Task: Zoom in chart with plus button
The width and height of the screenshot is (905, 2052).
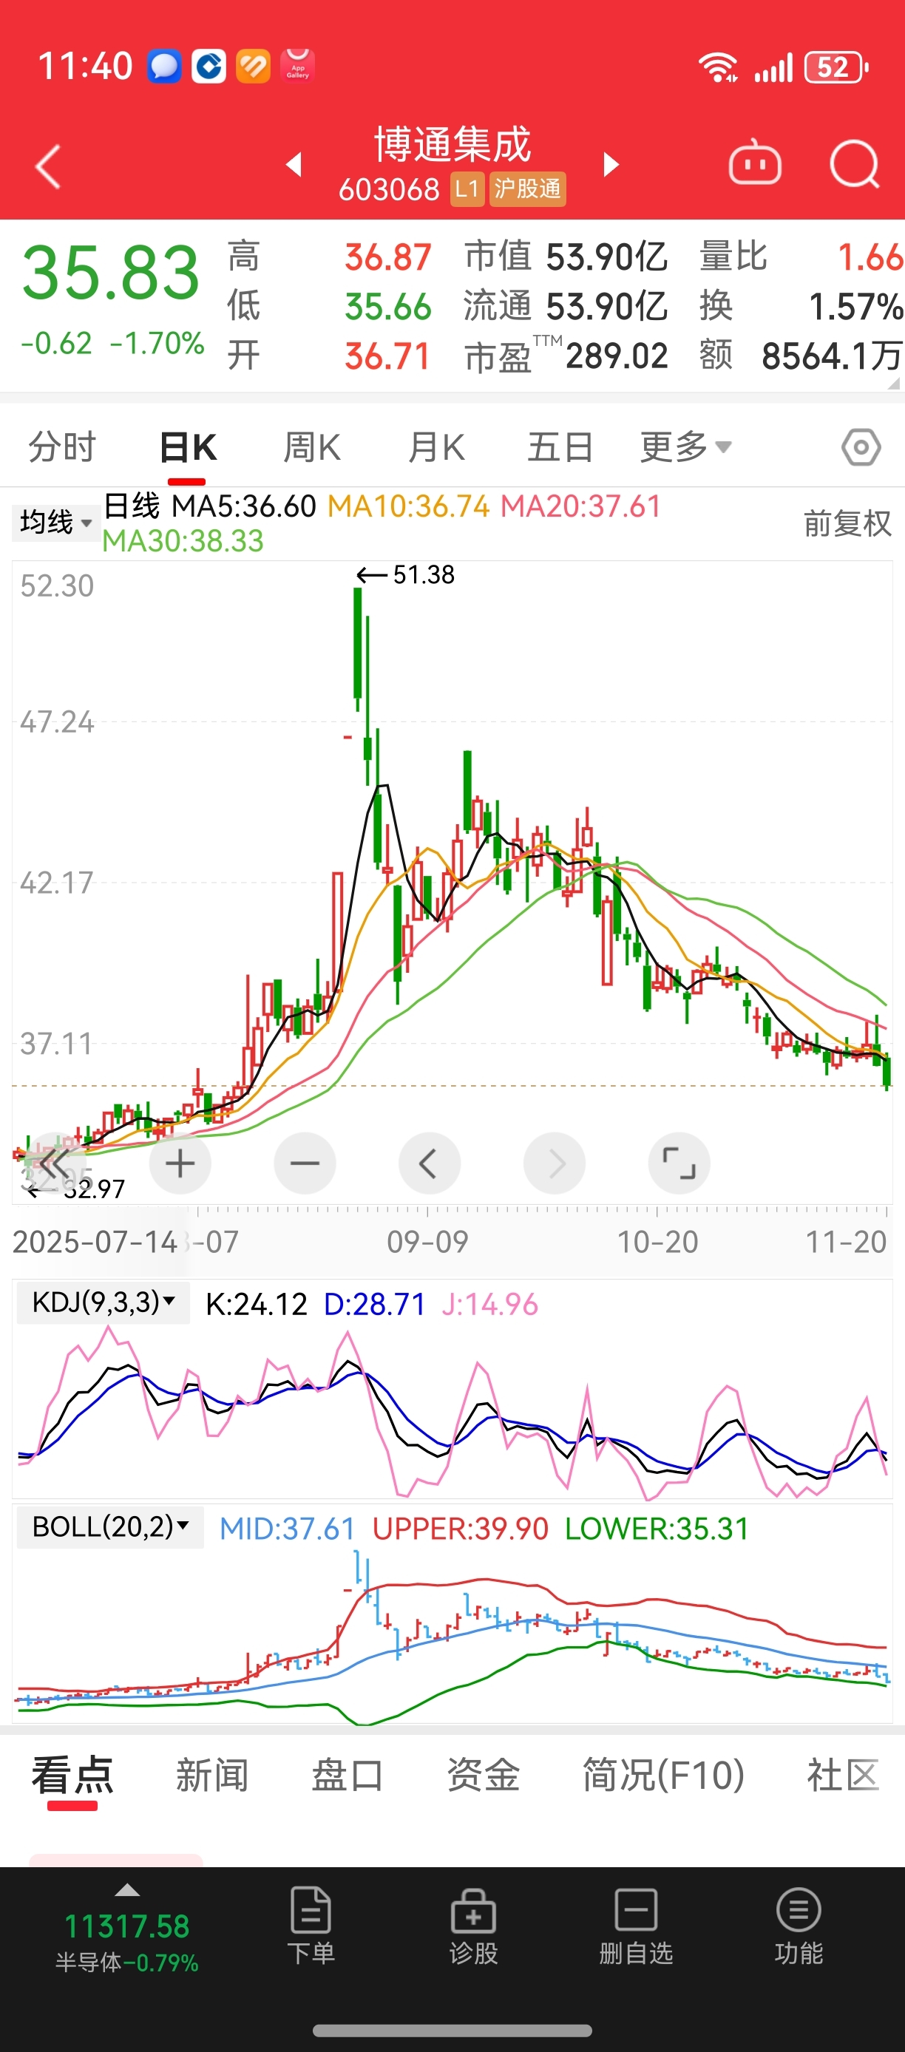Action: tap(180, 1163)
